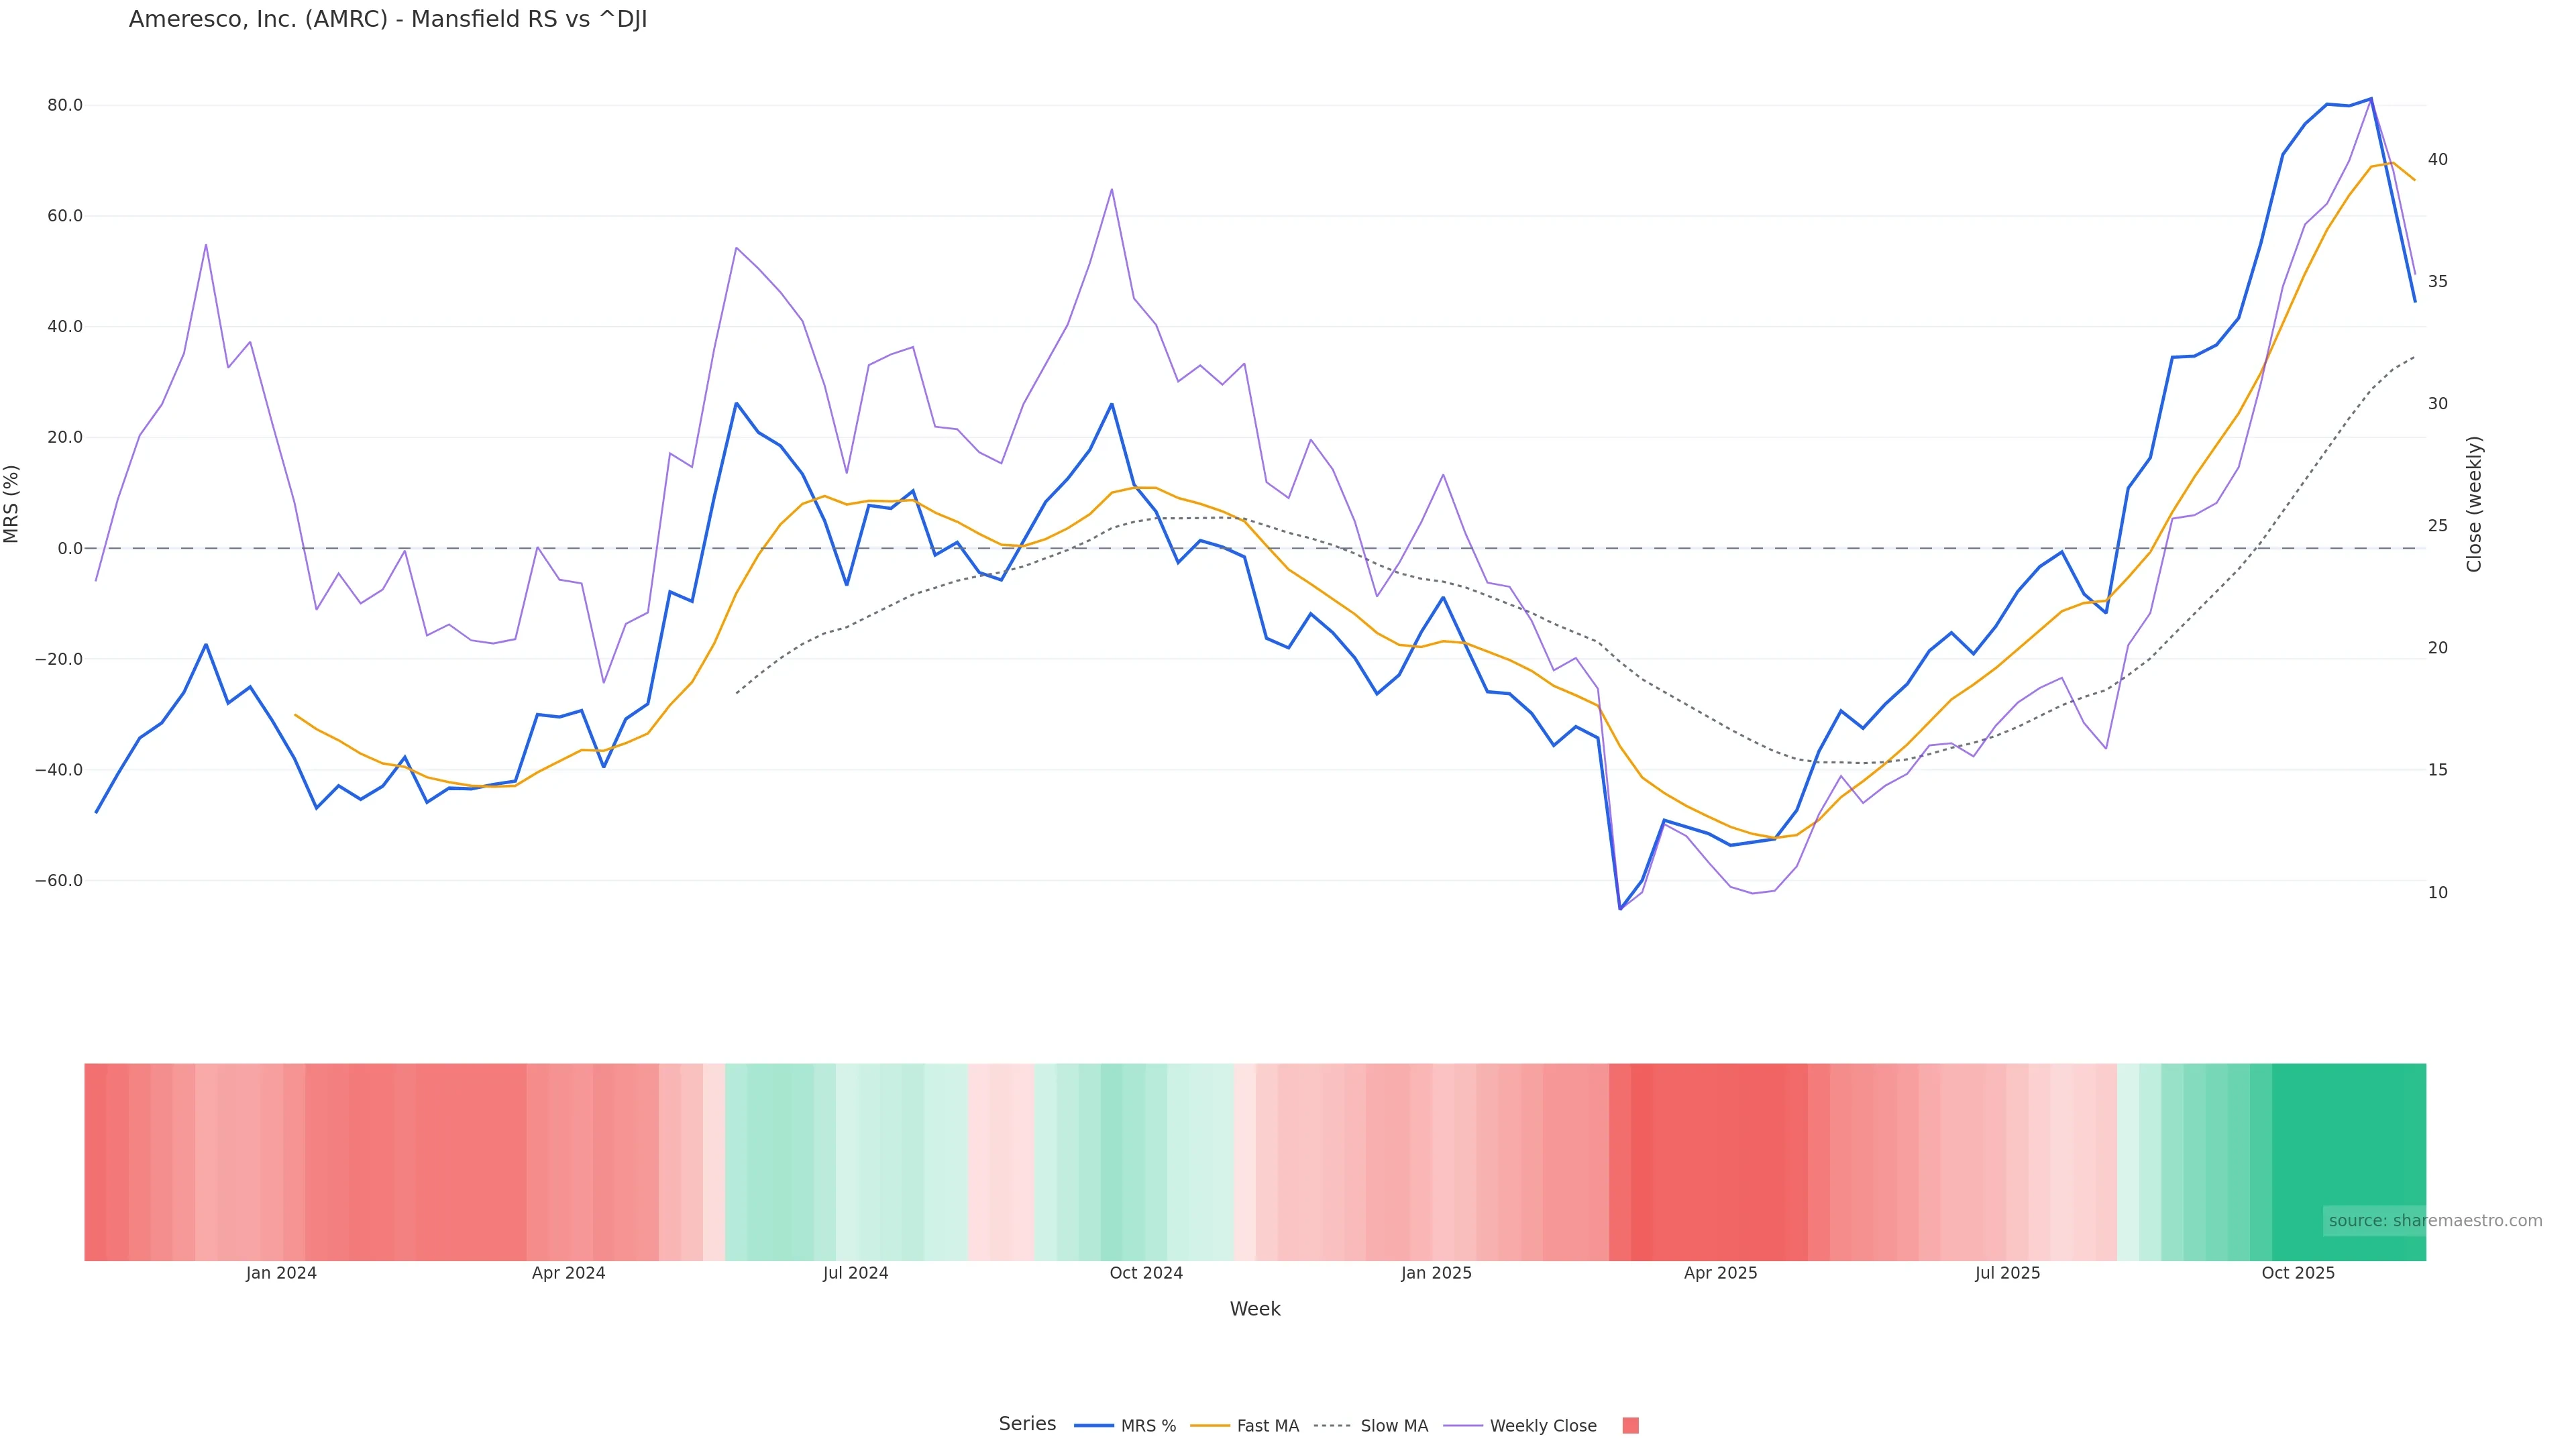Click the orange Fast MA legend line sample
The width and height of the screenshot is (2576, 1449).
coord(1209,1425)
